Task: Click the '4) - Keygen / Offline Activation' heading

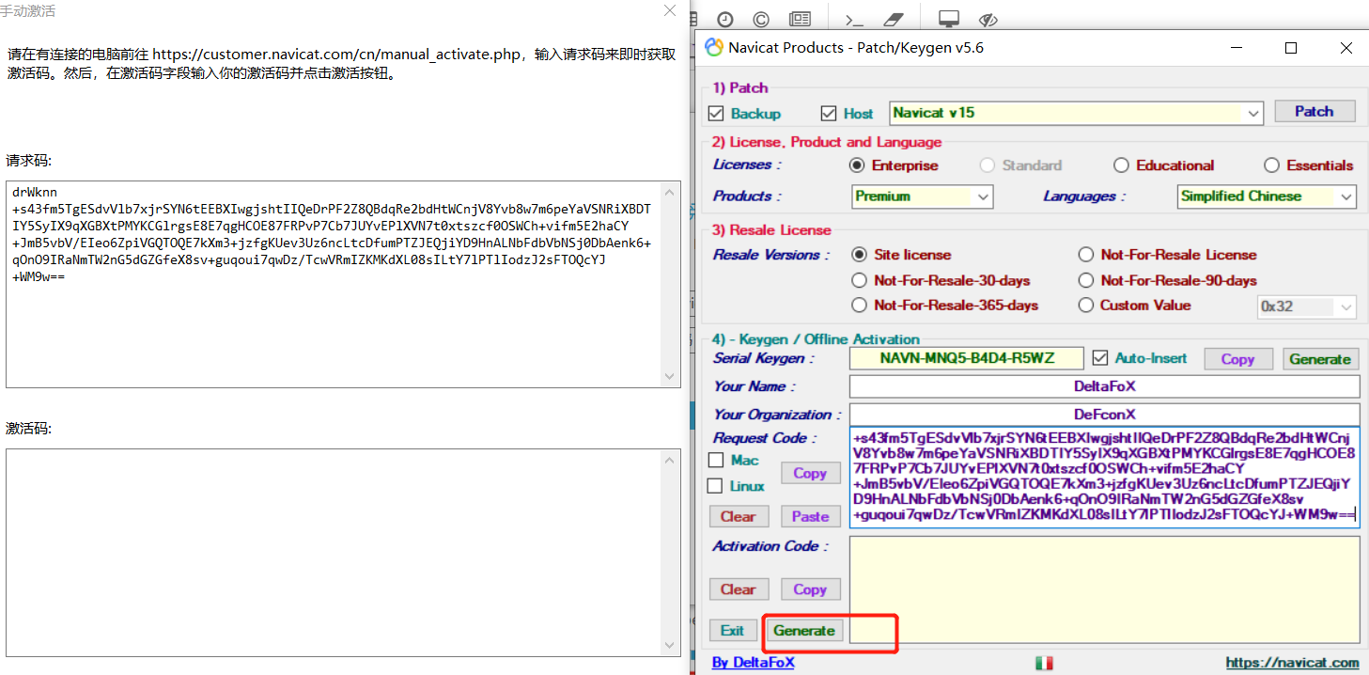Action: (816, 339)
